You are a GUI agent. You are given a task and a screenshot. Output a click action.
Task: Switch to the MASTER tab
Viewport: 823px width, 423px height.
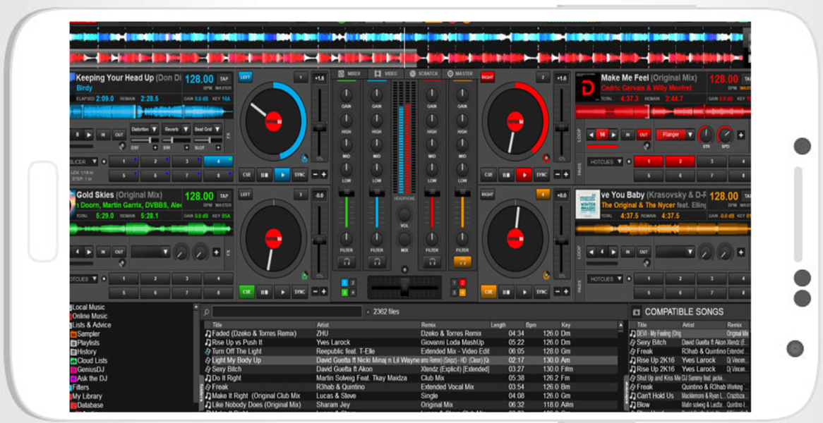[459, 74]
